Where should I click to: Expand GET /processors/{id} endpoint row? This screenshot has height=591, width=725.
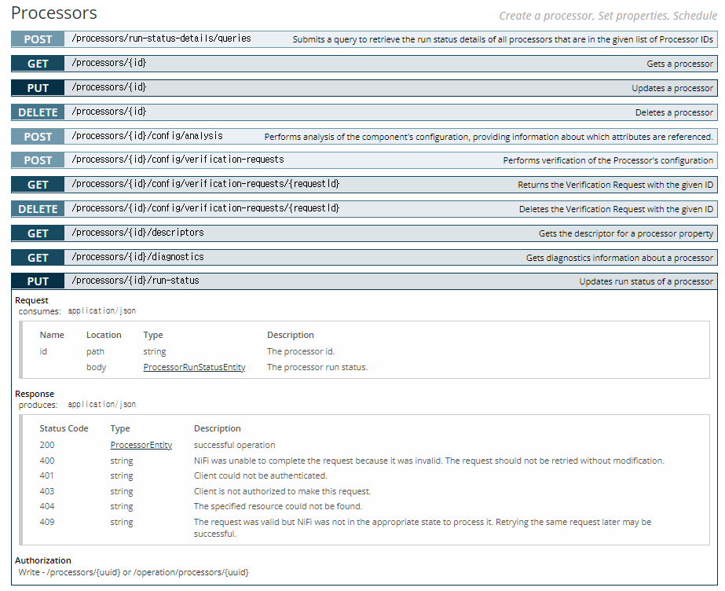pyautogui.click(x=364, y=64)
